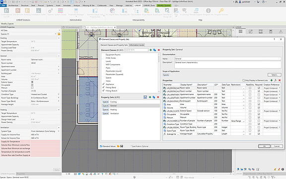The width and height of the screenshot is (286, 179).
Task: Add a new element class with green plus
Action: click(x=150, y=50)
